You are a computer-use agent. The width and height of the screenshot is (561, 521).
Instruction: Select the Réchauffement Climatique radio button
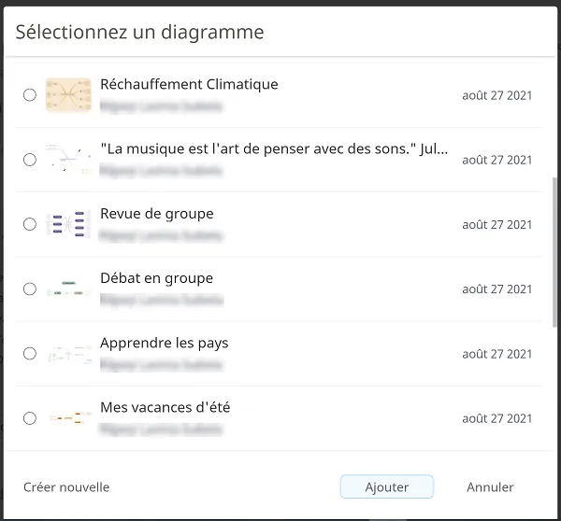[x=30, y=95]
